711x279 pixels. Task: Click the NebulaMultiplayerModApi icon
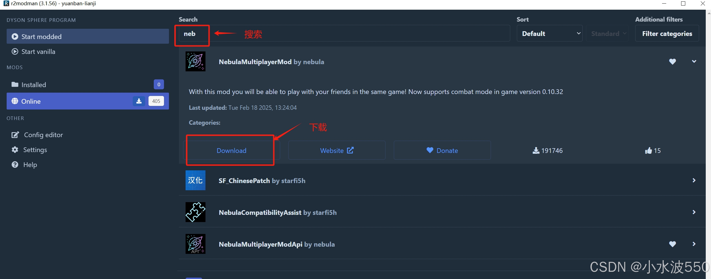(195, 244)
